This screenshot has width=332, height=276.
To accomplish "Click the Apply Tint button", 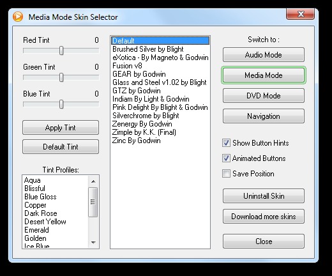I will [61, 128].
